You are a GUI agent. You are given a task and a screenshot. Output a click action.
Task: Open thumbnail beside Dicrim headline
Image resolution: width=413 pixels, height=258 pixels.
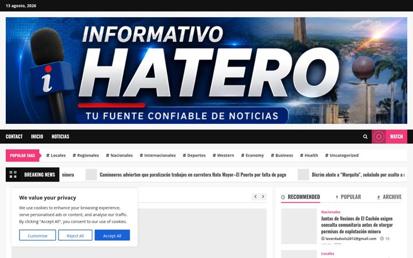(x=303, y=174)
